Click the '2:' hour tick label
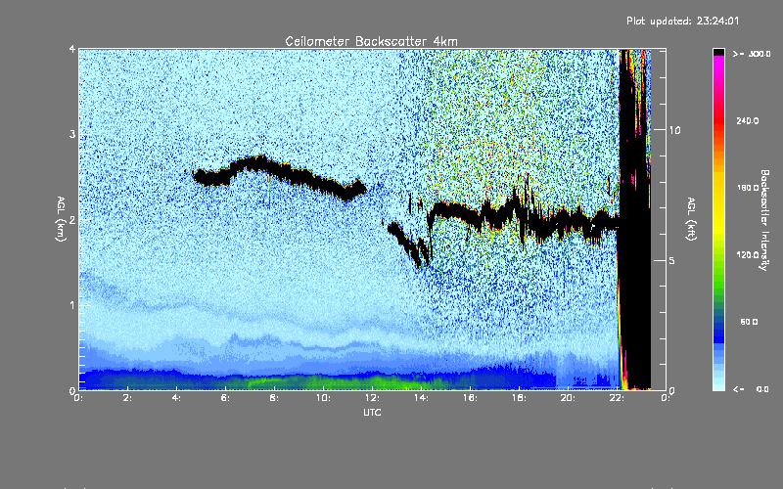 point(128,398)
